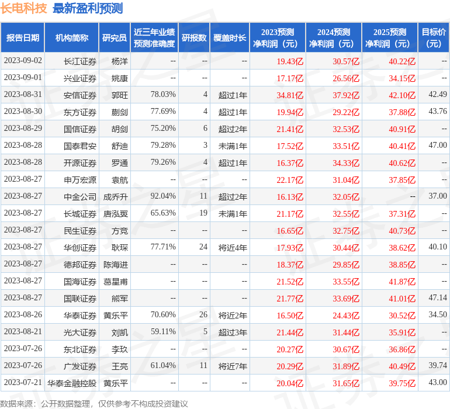450x409 pixels.
Task: Click the 长电科技 title text
Action: click(x=23, y=8)
